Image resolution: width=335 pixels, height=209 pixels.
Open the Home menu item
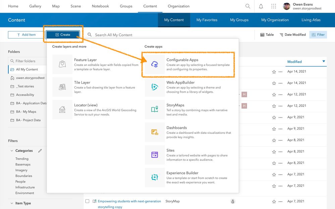(x=13, y=6)
